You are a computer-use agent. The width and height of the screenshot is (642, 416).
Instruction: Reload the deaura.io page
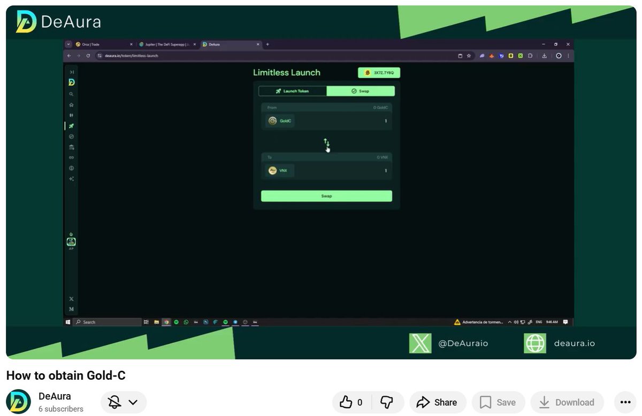click(88, 56)
